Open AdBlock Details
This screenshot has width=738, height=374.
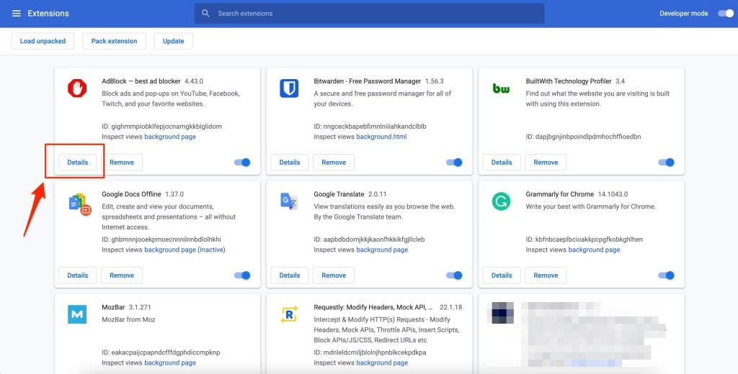(x=78, y=162)
